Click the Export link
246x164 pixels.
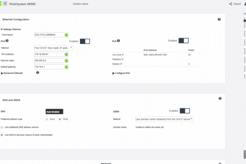[237, 4]
